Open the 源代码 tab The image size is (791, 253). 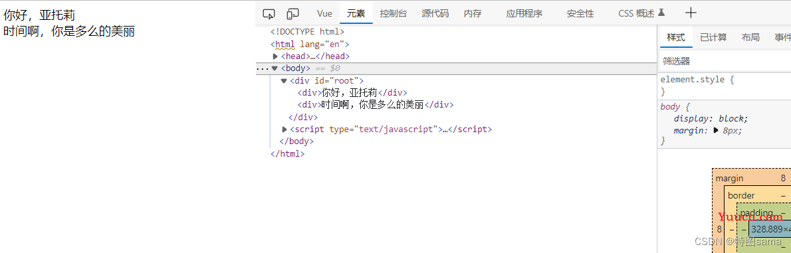tap(435, 13)
